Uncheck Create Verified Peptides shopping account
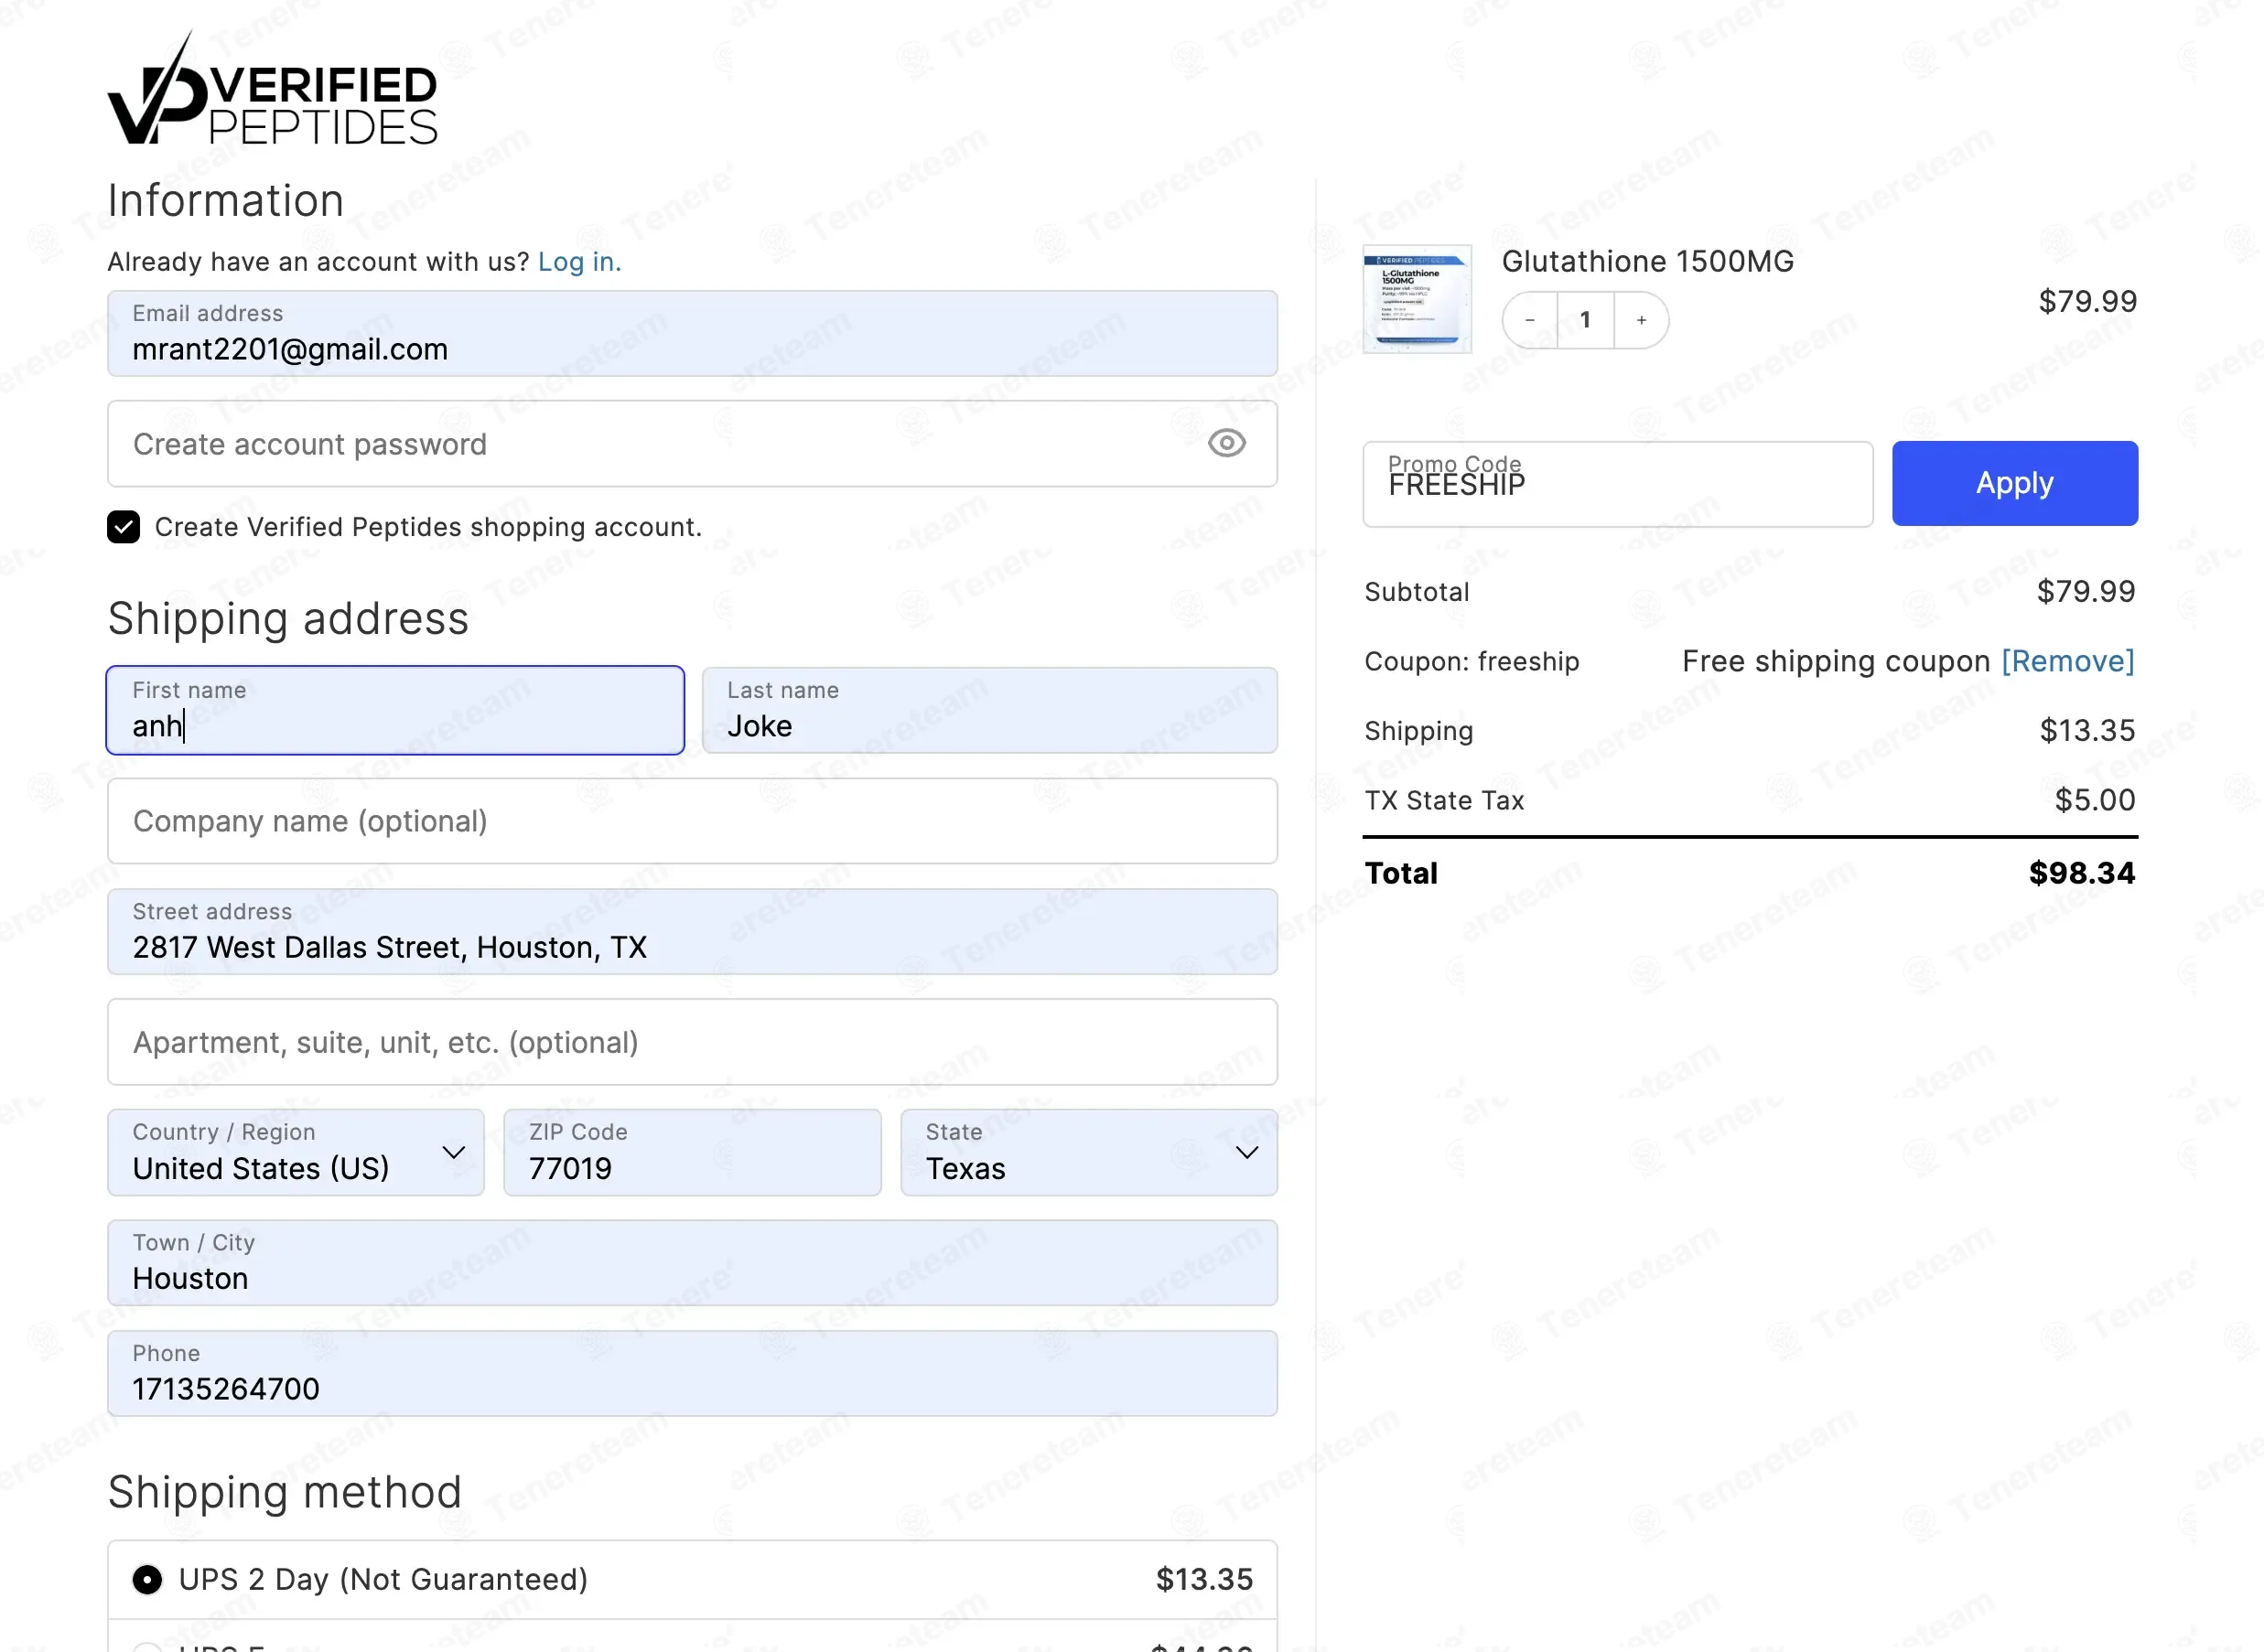Image resolution: width=2264 pixels, height=1652 pixels. click(124, 527)
